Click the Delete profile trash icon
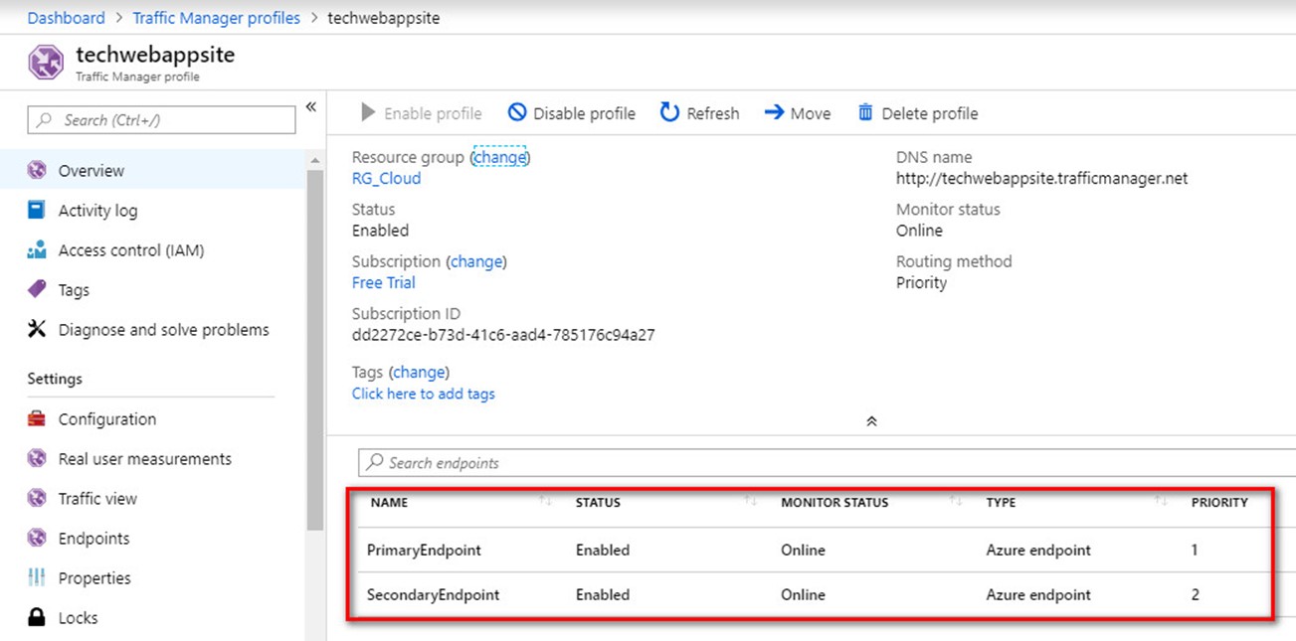 (865, 112)
